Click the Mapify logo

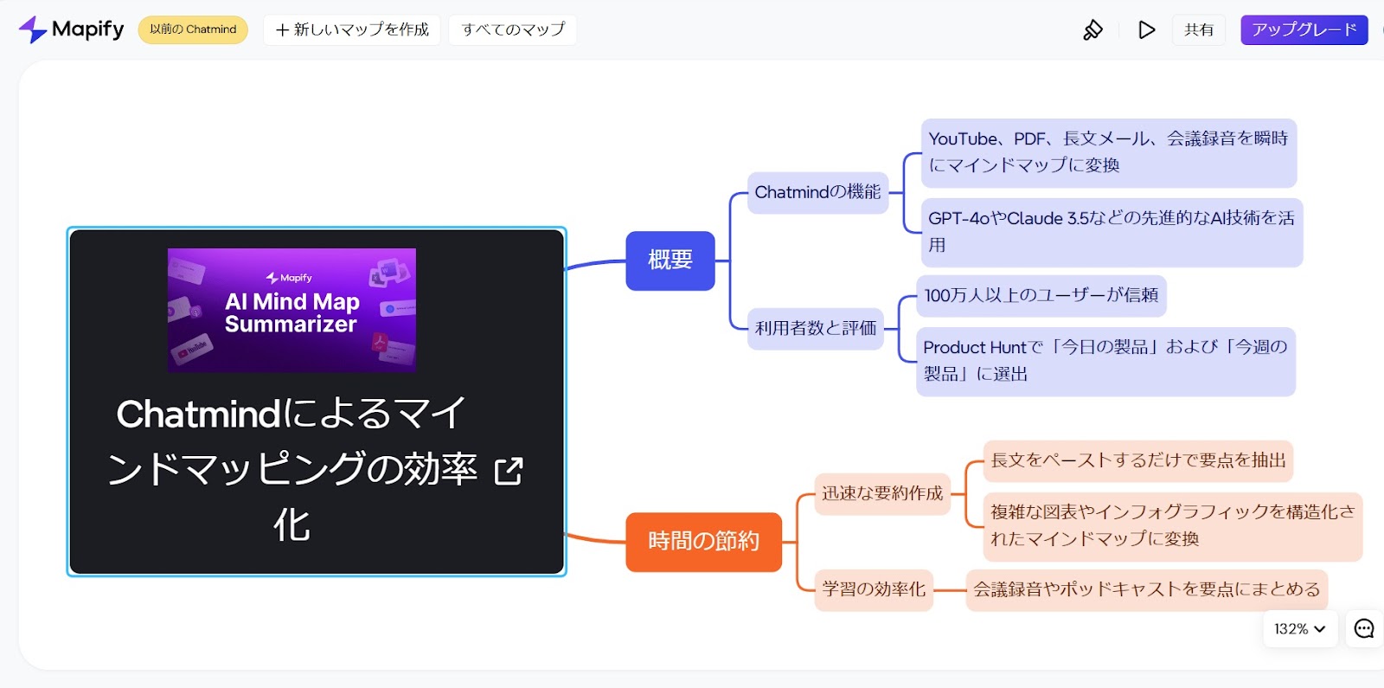point(71,29)
